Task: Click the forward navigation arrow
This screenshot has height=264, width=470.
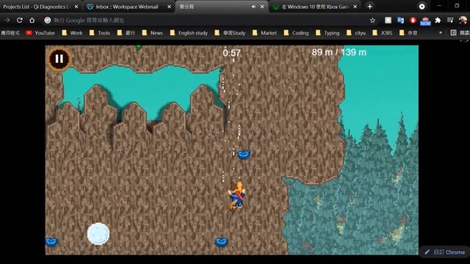Action: (x=7, y=20)
